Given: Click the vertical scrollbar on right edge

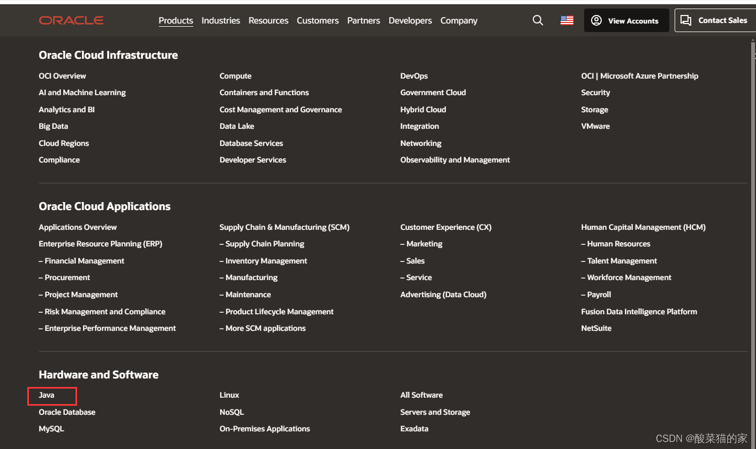Looking at the screenshot, I should coord(753,241).
